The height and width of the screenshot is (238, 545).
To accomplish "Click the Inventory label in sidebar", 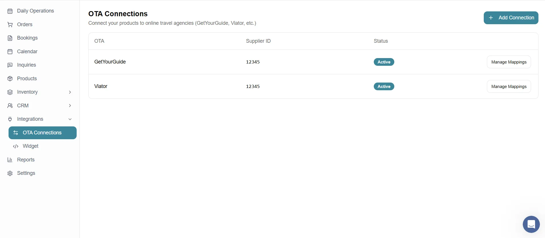I will point(27,92).
